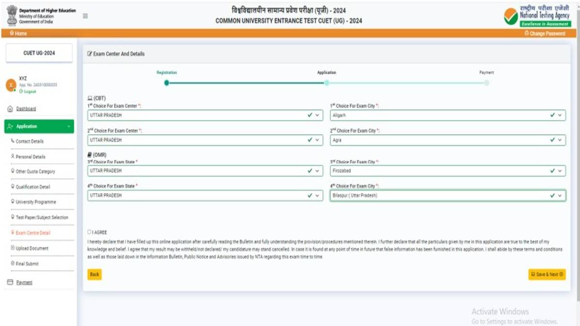The image size is (580, 326).
Task: Click the Save & Next button
Action: [547, 274]
